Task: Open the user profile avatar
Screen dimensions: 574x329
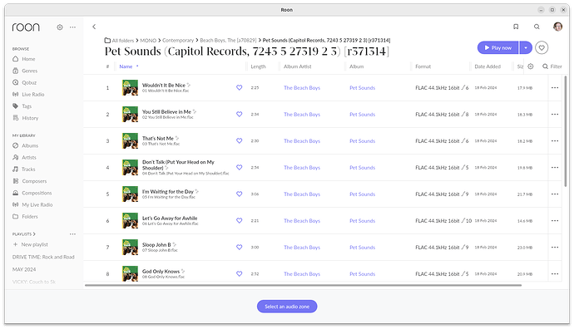Action: point(557,27)
